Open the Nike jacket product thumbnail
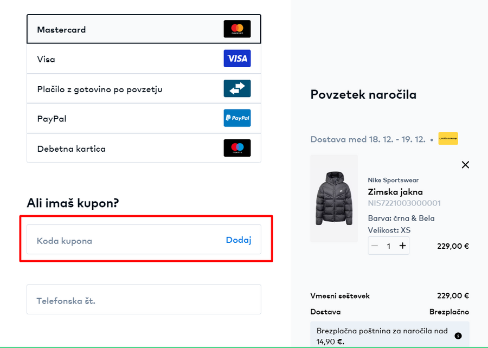The height and width of the screenshot is (348, 488). (x=333, y=198)
